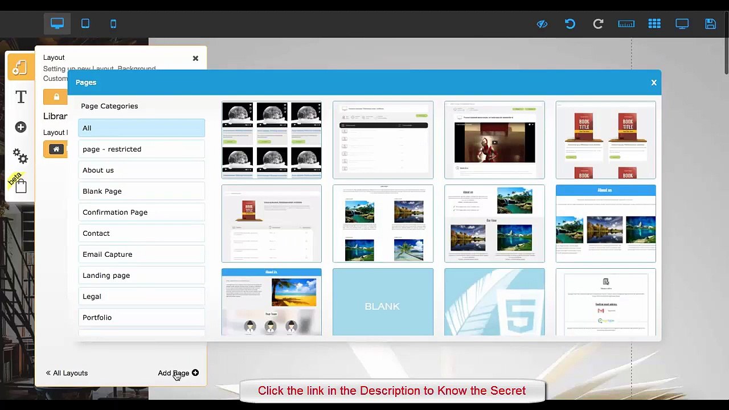The image size is (729, 410).
Task: Toggle the grid icon in toolbar
Action: pyautogui.click(x=654, y=24)
